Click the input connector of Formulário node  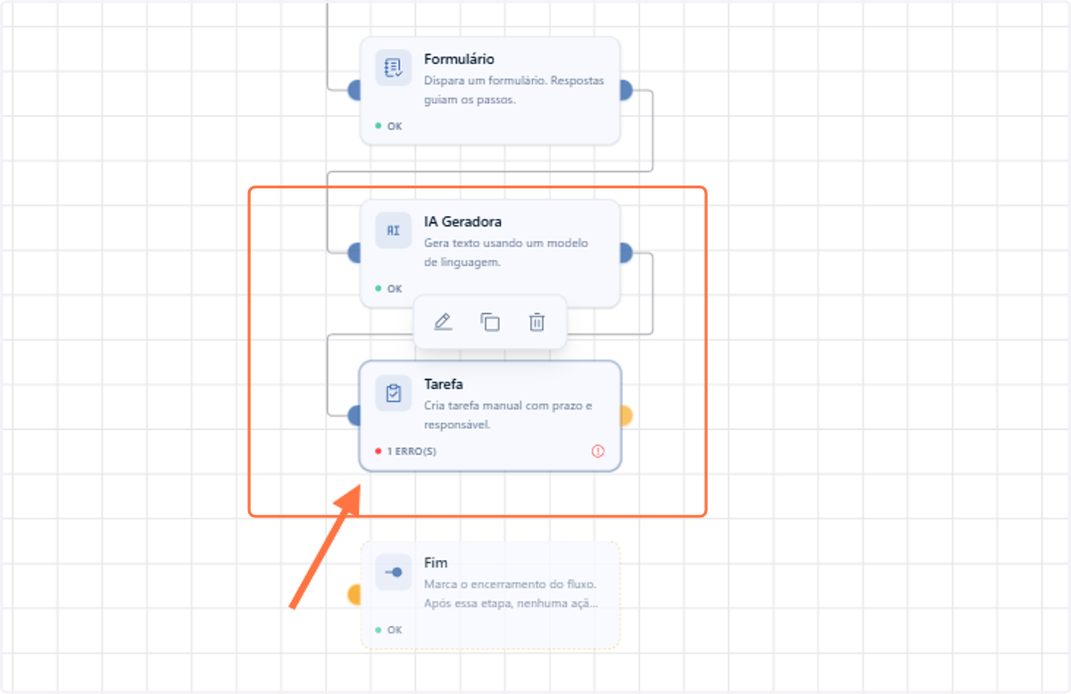click(x=355, y=90)
